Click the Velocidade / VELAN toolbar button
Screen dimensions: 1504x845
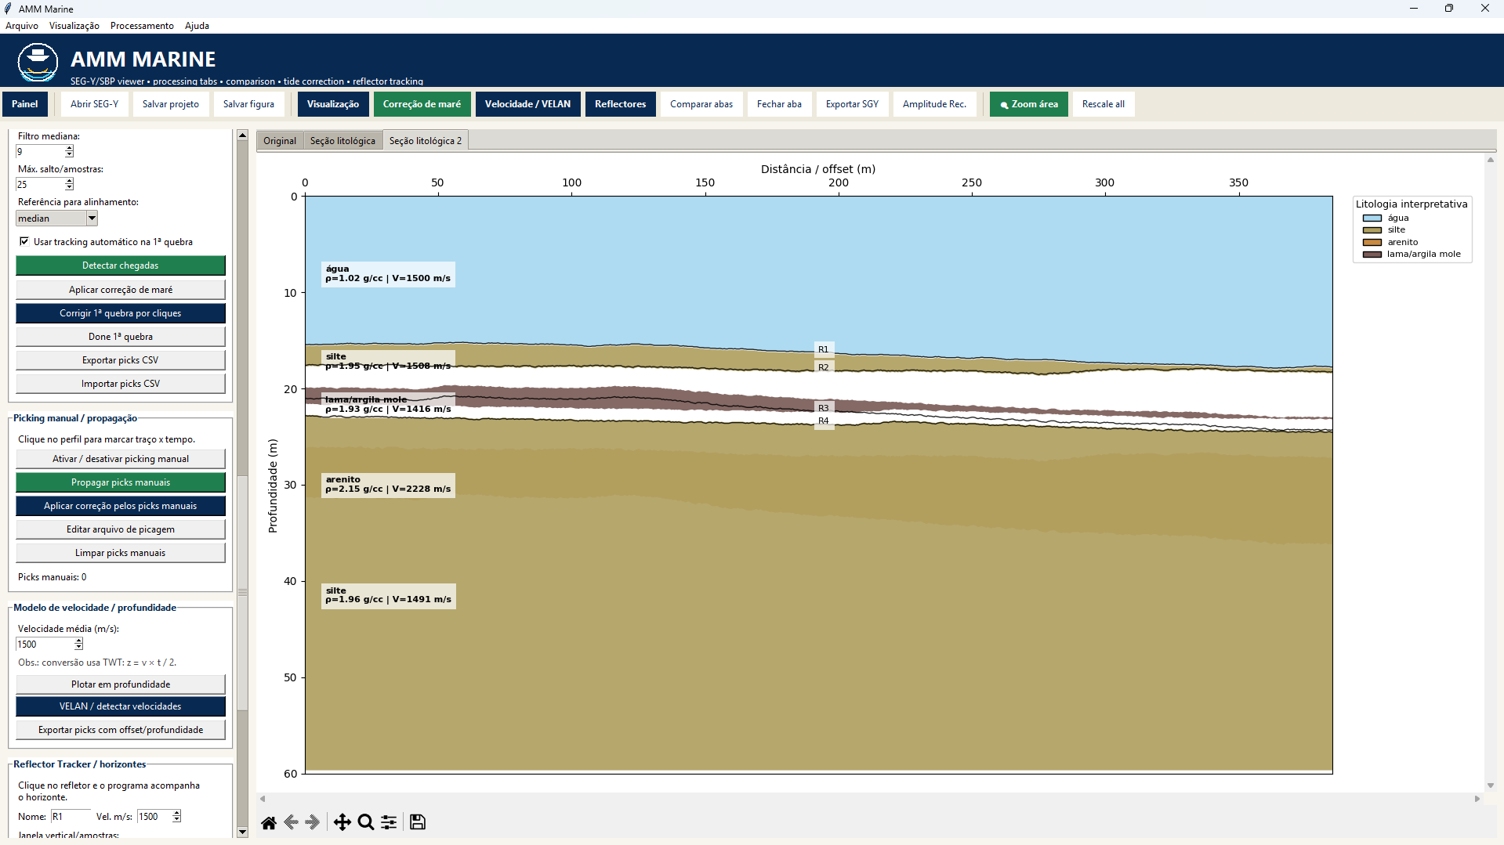pos(527,104)
